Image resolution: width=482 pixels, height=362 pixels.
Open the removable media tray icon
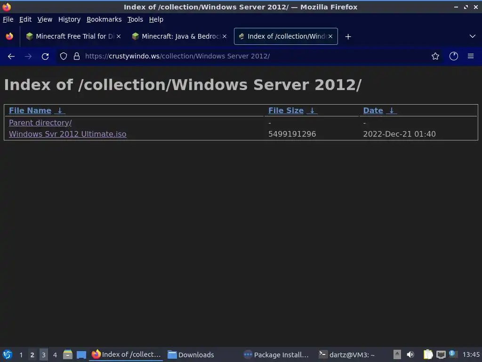pos(397,354)
